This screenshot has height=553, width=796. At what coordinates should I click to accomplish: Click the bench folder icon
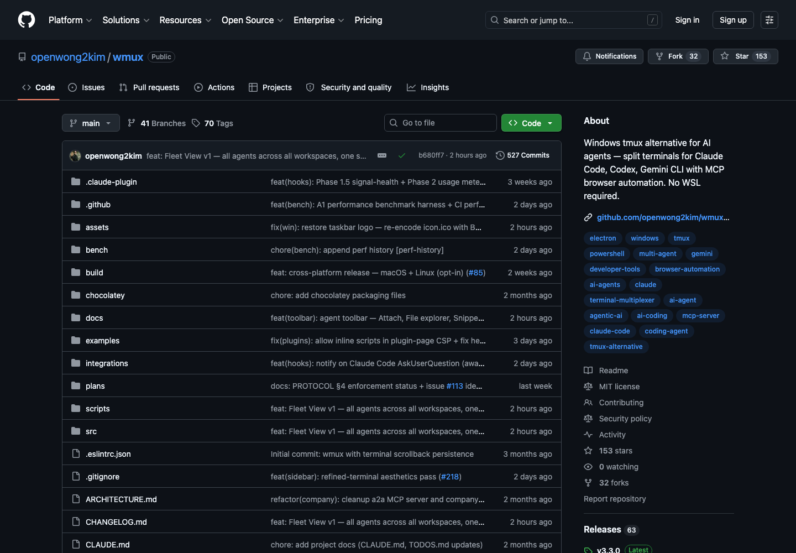coord(76,249)
